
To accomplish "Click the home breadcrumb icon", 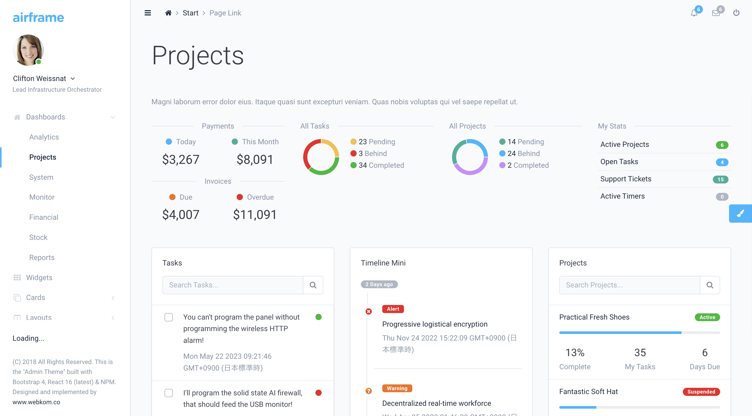I will click(168, 13).
